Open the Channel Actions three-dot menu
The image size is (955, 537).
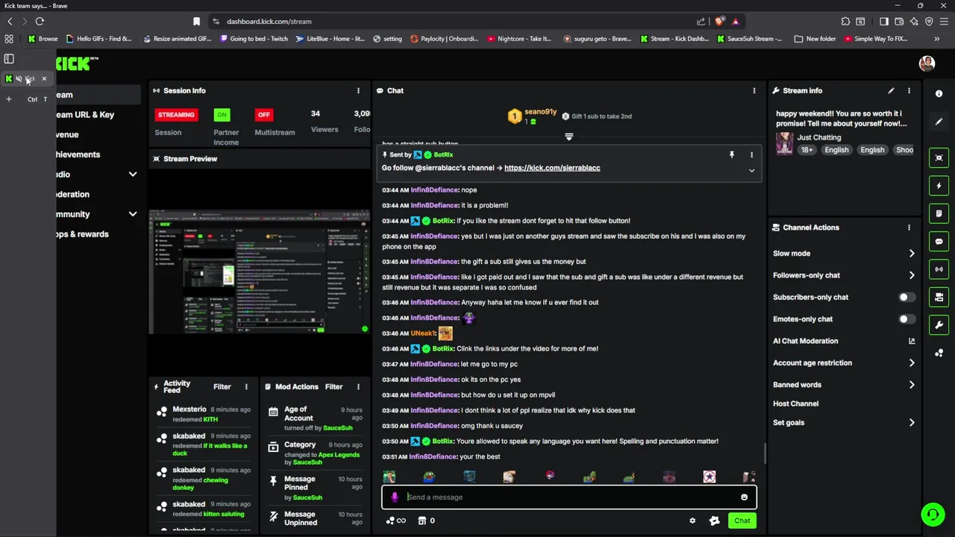tap(909, 227)
